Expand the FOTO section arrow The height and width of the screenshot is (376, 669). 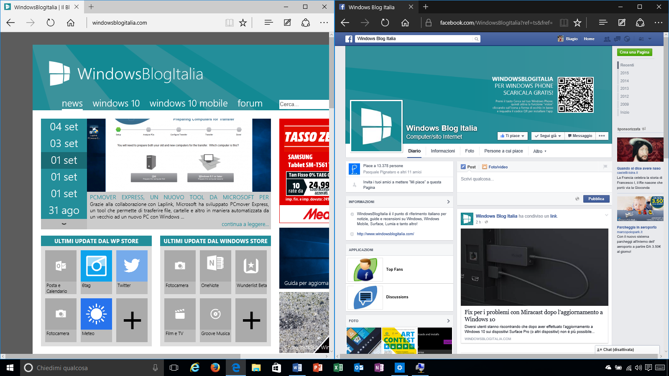point(448,321)
